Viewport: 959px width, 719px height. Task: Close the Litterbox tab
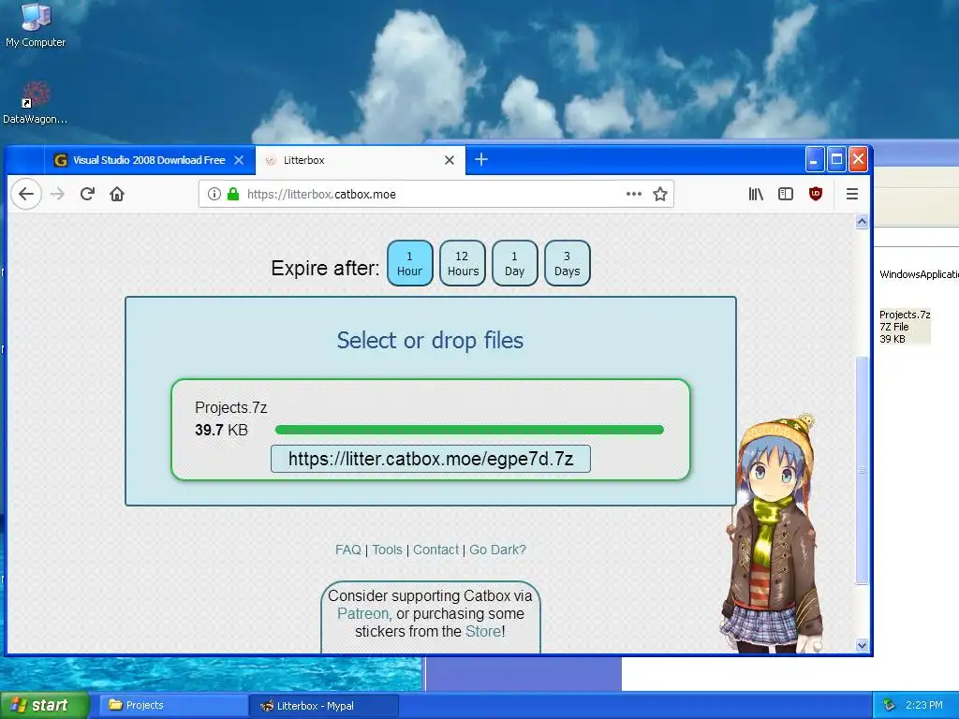point(450,159)
